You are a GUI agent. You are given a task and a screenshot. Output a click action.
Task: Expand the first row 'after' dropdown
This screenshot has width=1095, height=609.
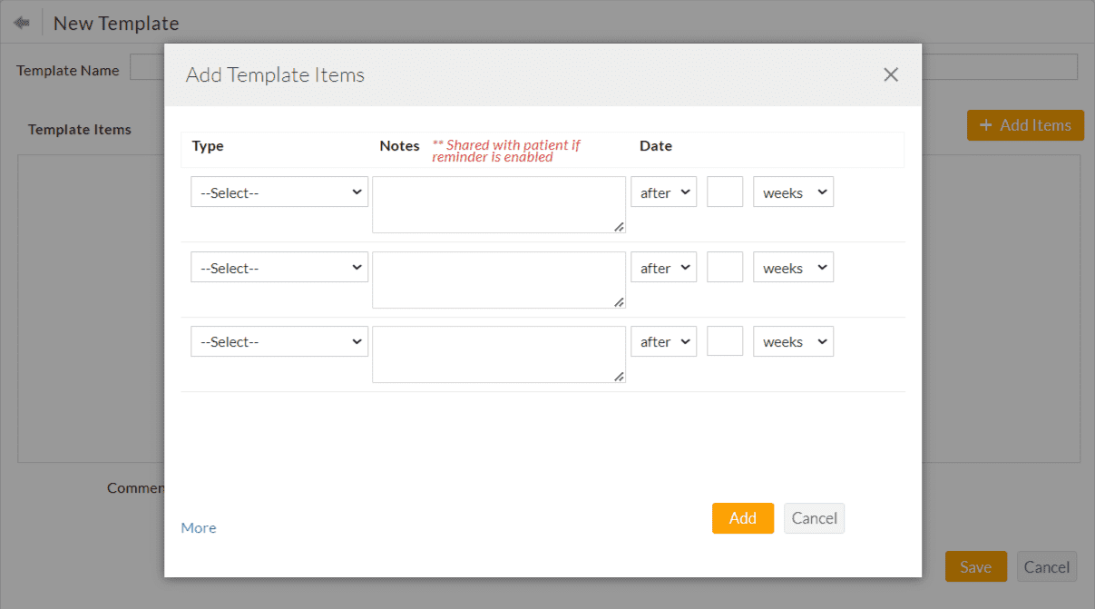[663, 192]
